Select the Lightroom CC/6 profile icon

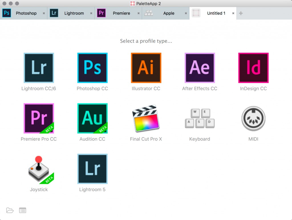point(39,68)
